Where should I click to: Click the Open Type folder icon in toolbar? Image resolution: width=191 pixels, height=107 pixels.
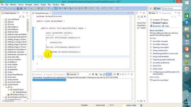(85, 8)
